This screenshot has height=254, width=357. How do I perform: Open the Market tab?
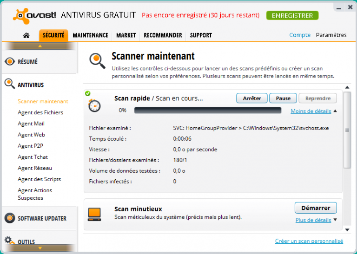126,35
